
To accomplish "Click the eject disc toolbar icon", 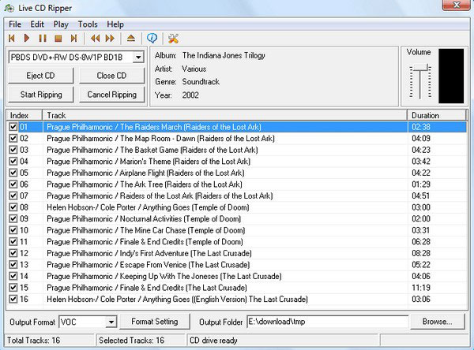I will point(130,38).
